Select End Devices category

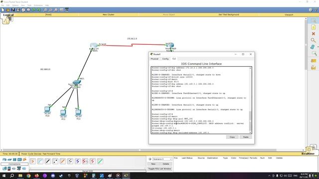(4, 169)
